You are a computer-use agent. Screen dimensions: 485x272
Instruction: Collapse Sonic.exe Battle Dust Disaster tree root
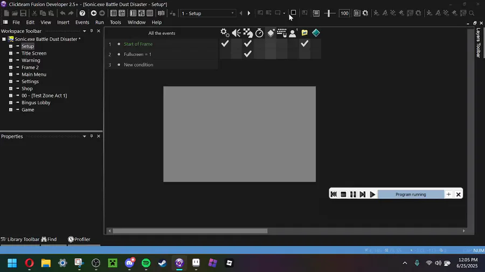pos(4,39)
